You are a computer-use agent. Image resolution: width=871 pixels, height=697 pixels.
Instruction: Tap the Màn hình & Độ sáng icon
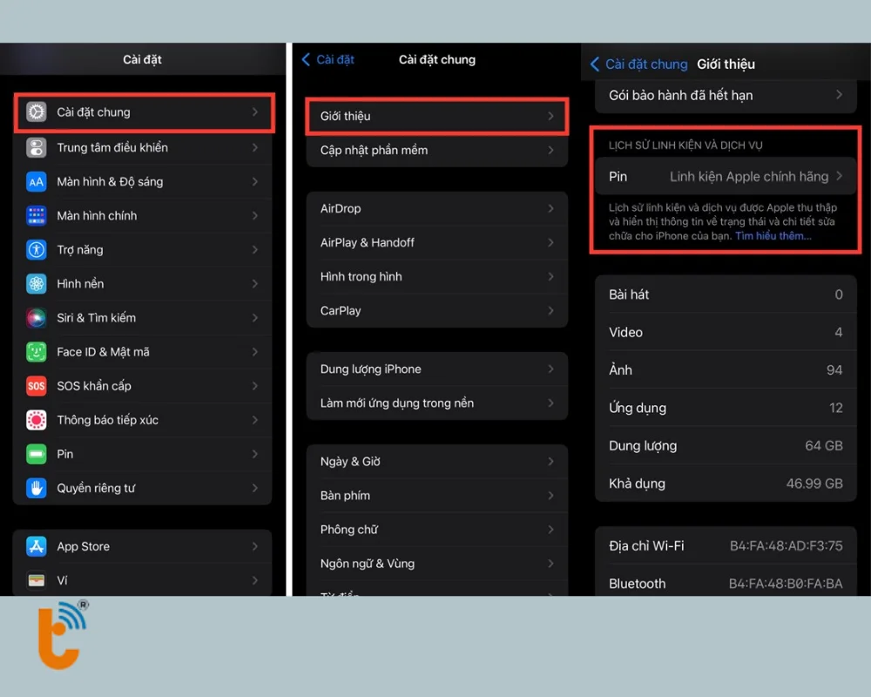coord(36,182)
